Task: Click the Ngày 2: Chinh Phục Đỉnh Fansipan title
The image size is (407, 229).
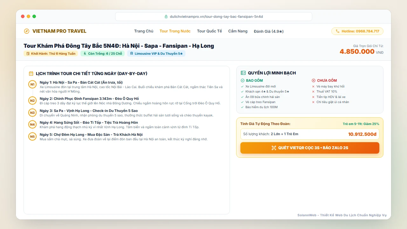Action: coord(89,99)
